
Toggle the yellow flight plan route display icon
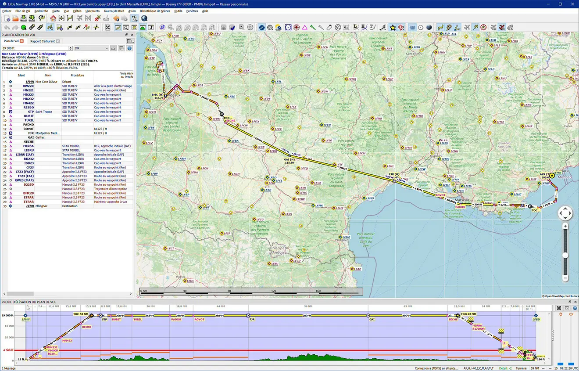pyautogui.click(x=440, y=28)
